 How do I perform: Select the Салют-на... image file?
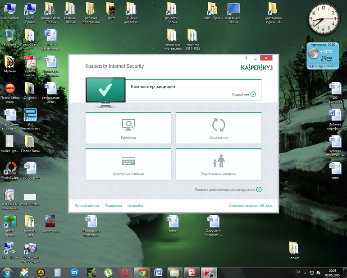[50, 224]
